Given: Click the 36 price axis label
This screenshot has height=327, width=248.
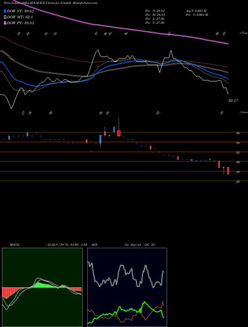Looking at the screenshot, I should 238,133.
